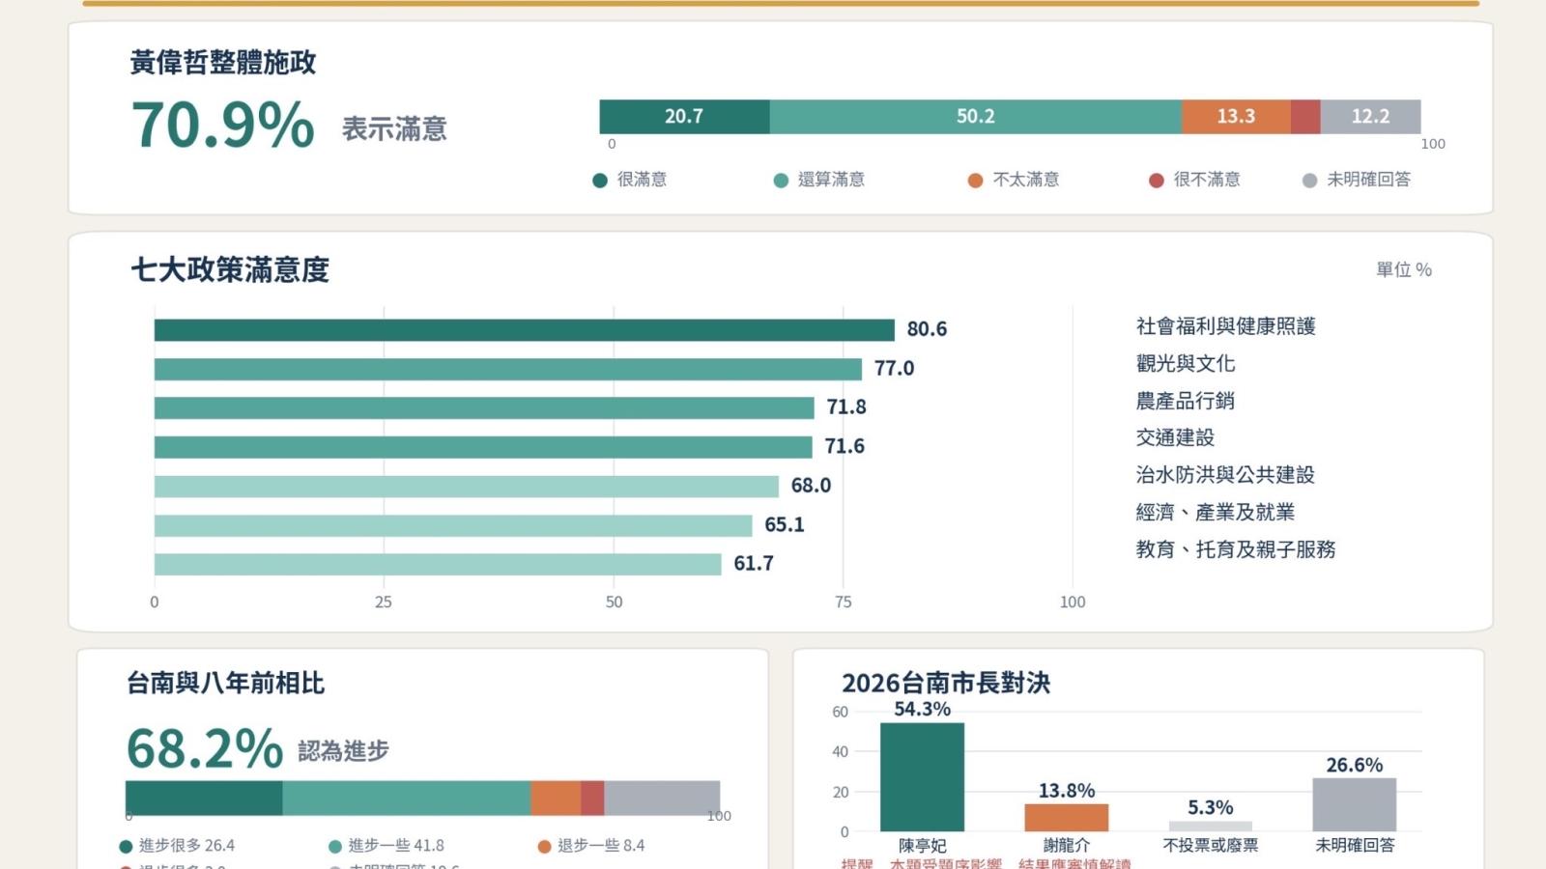Screen dimensions: 1546x869
Task: Click the 退步一些 8.4 legend dot
Action: (545, 847)
